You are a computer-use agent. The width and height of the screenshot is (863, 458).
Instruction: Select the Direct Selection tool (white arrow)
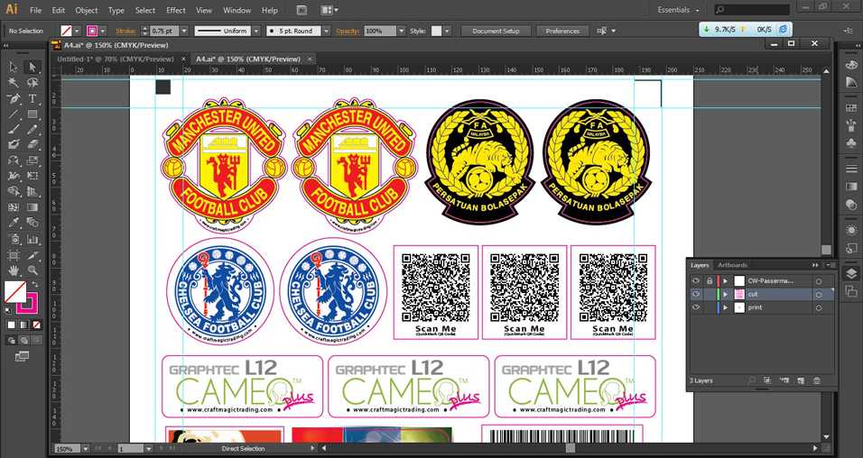(x=32, y=67)
